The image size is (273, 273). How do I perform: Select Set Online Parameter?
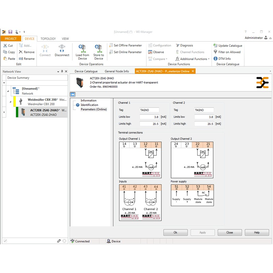click(126, 52)
